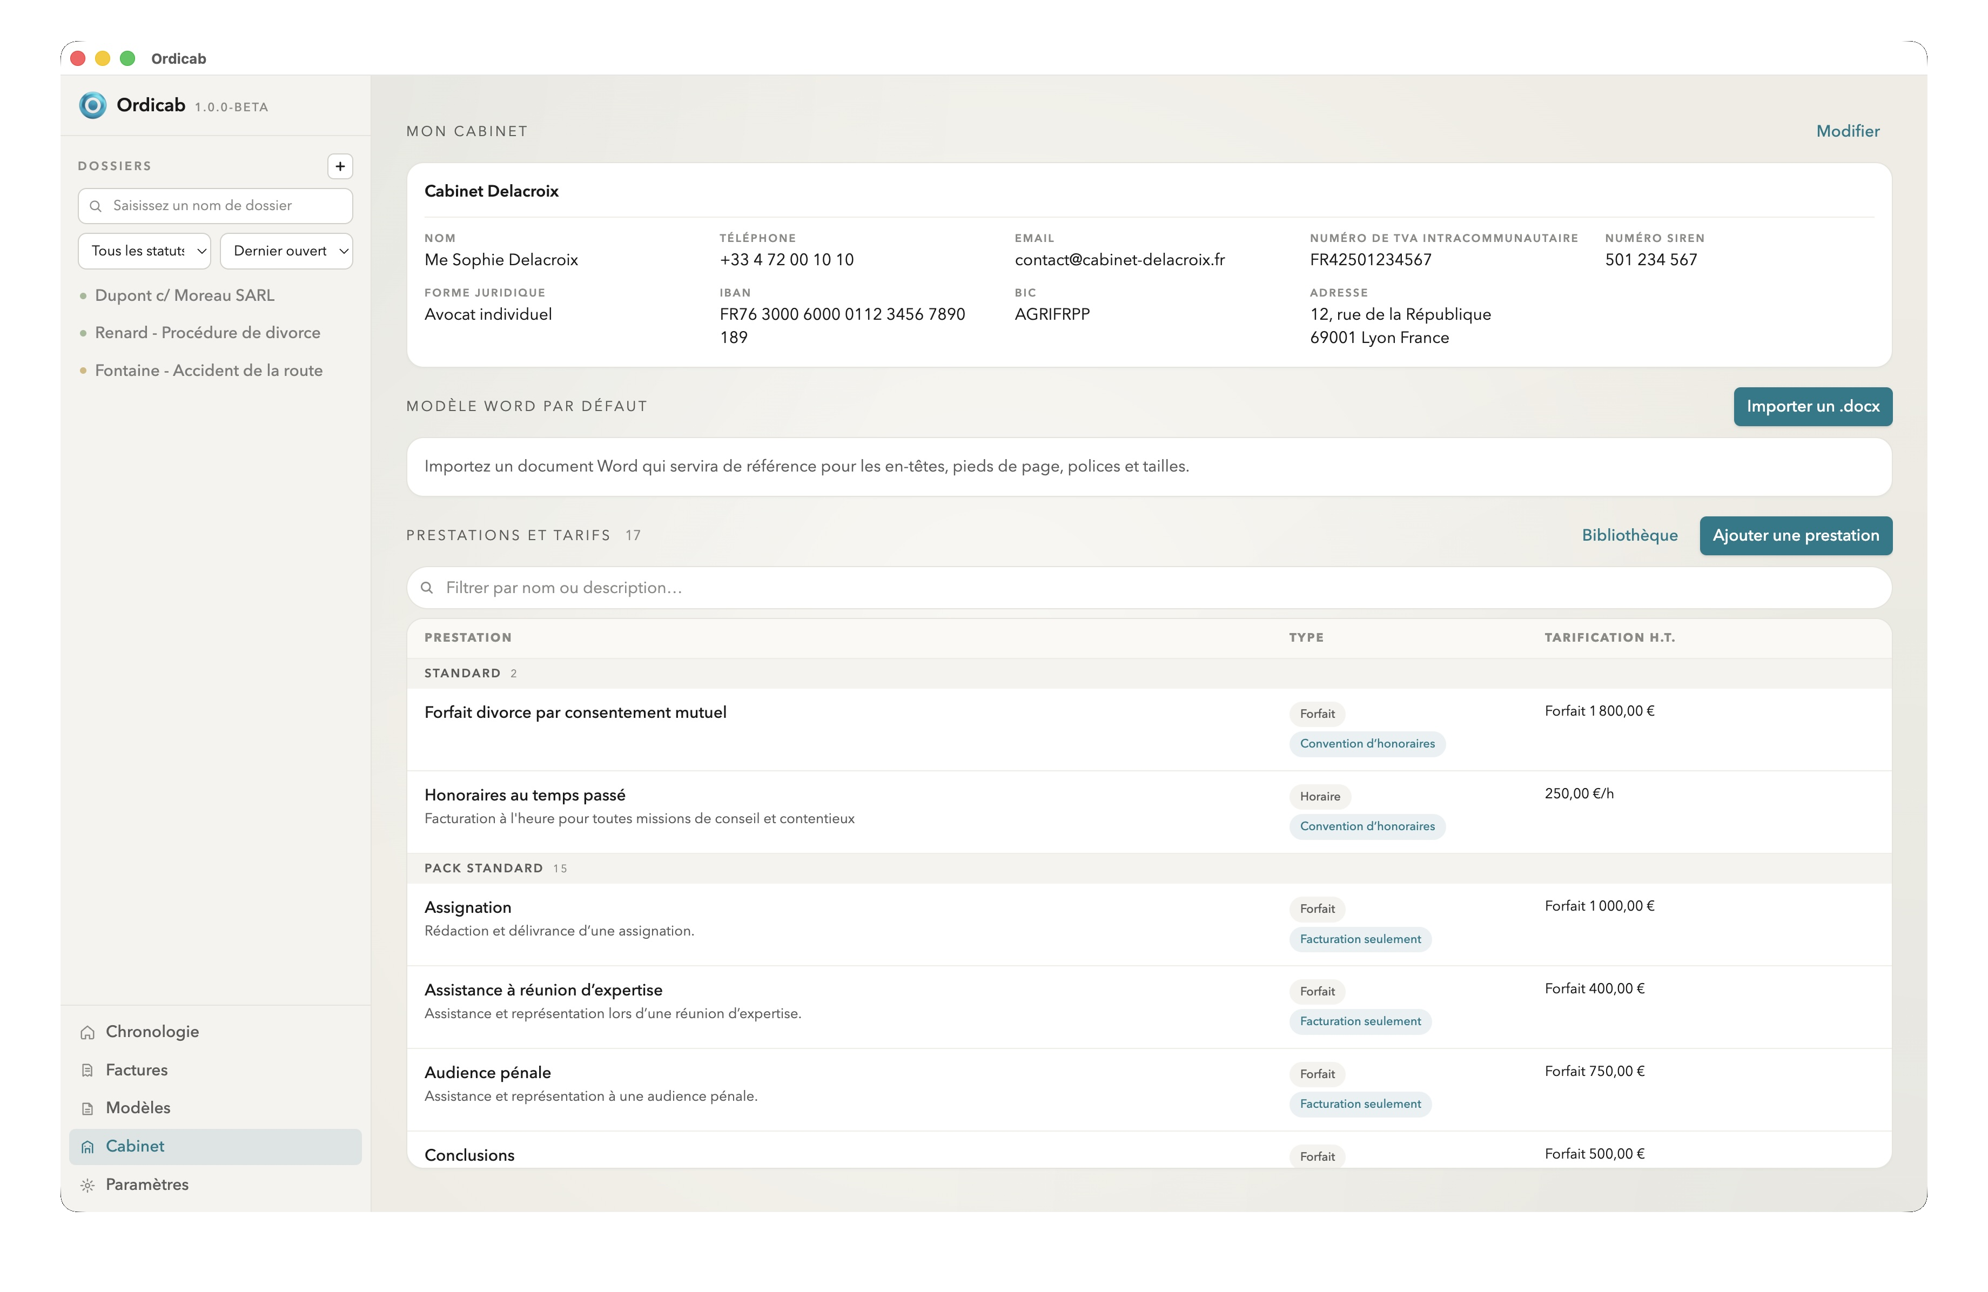Screen dimensions: 1988x1292
Task: Click the Cabinet Delacroix card title
Action: 491,191
